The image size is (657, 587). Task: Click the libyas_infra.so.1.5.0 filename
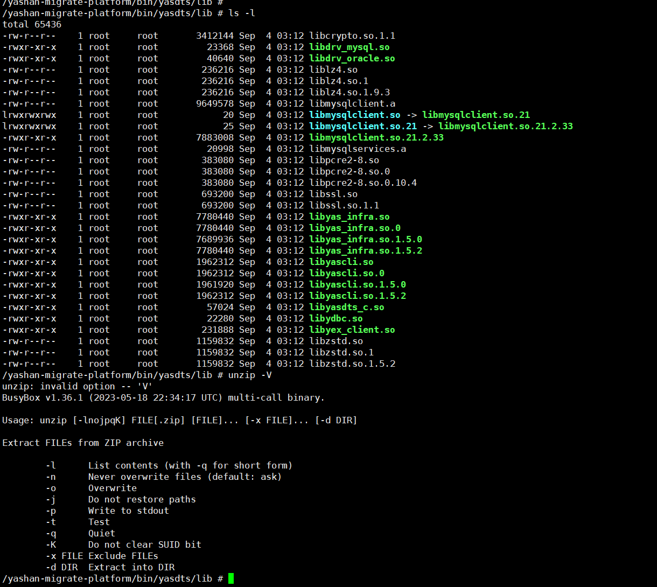[x=365, y=239]
